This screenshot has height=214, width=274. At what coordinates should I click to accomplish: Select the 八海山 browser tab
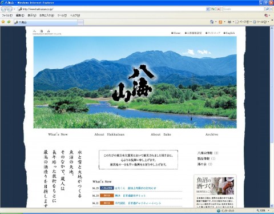(x=46, y=22)
